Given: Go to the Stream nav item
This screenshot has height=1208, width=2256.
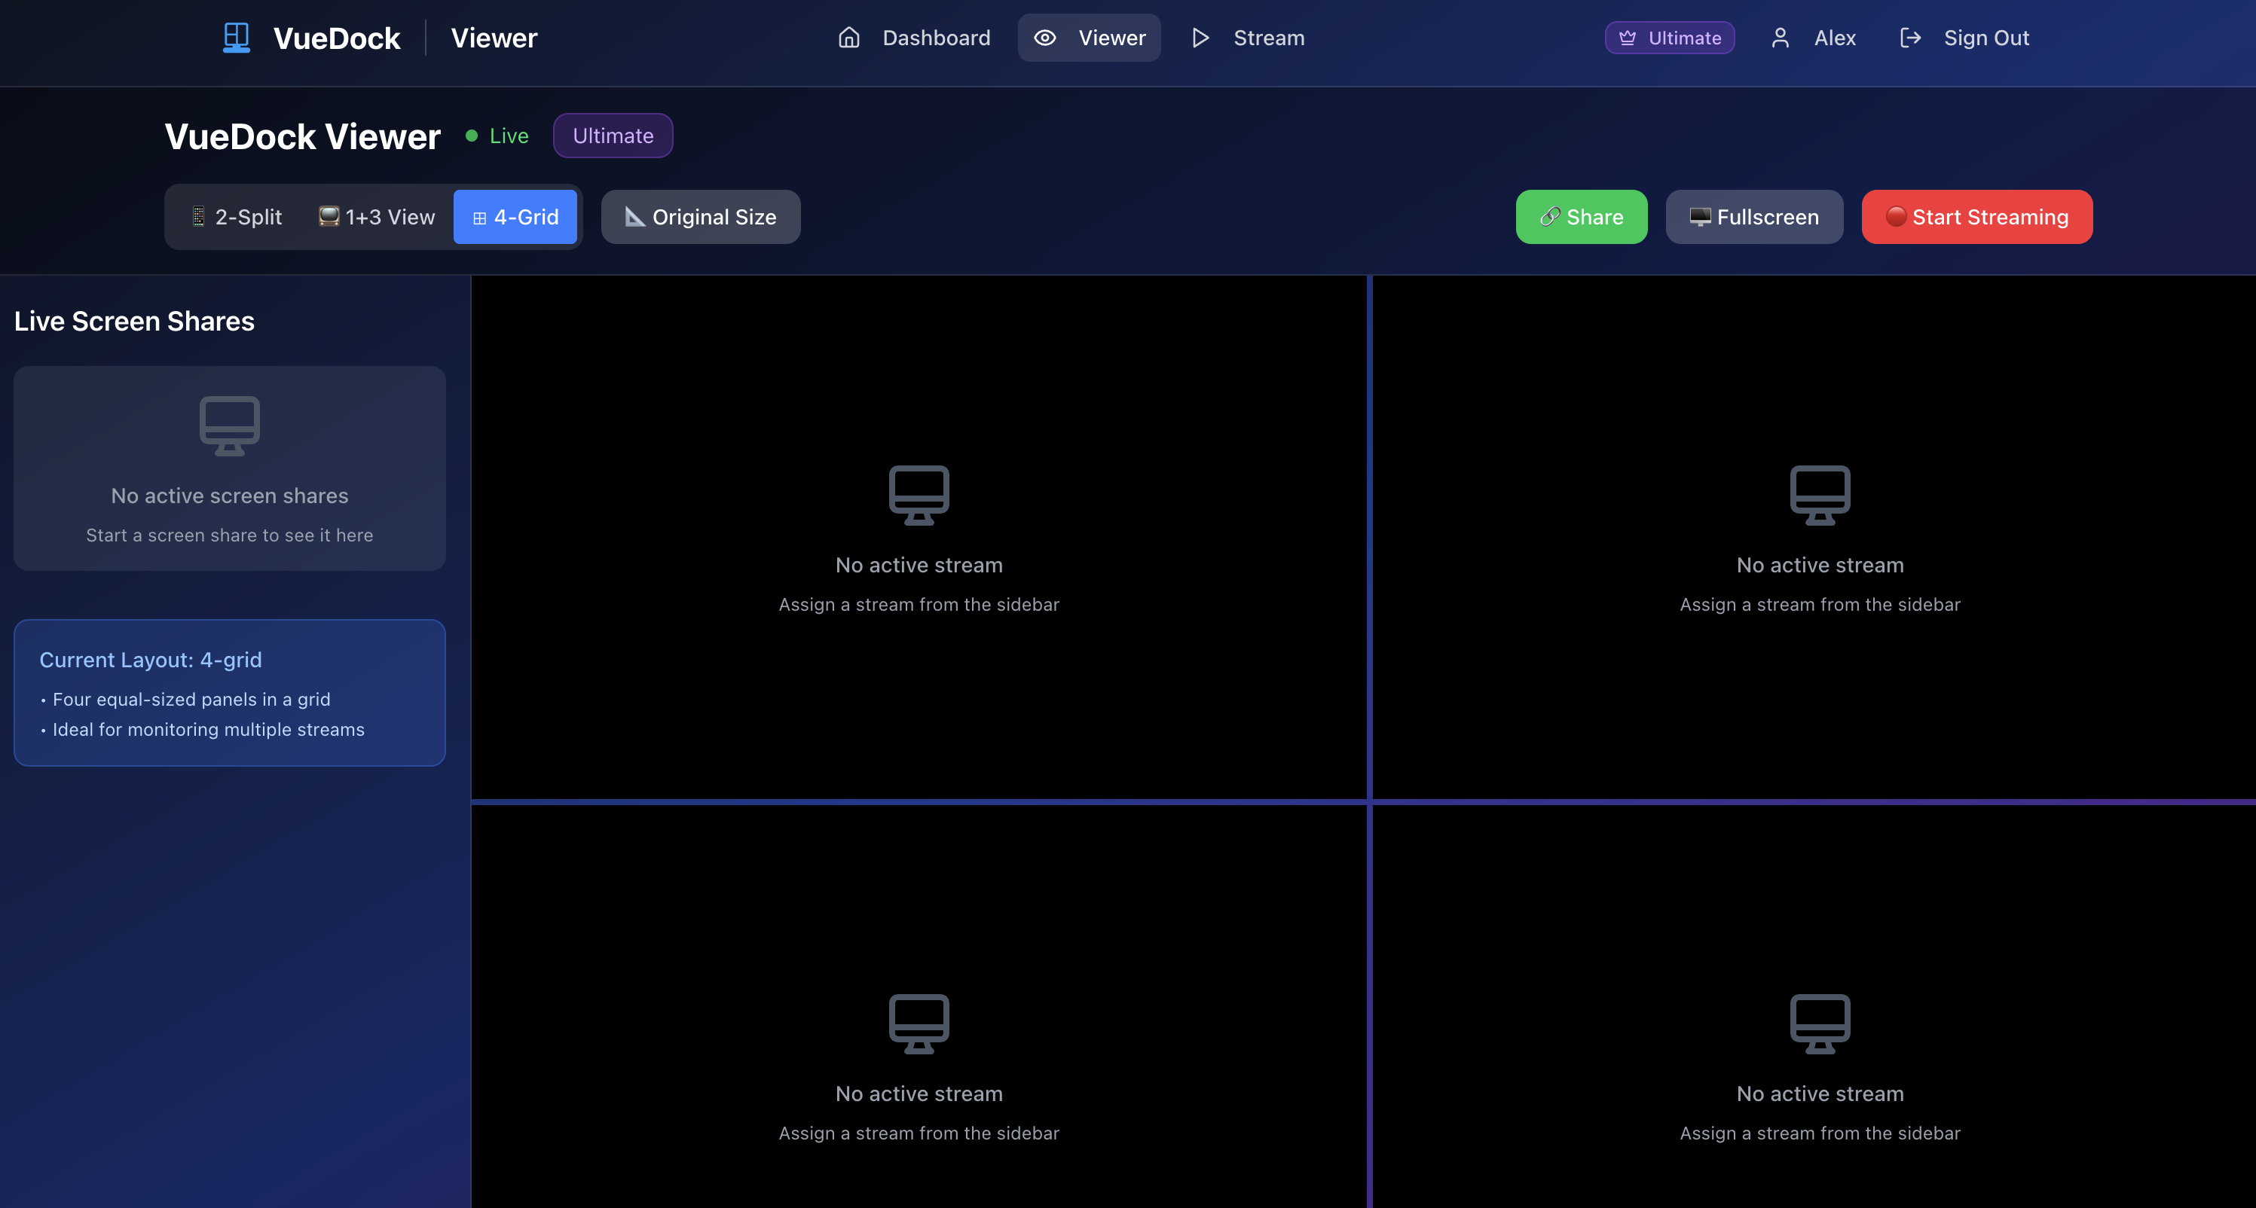Looking at the screenshot, I should coord(1249,38).
